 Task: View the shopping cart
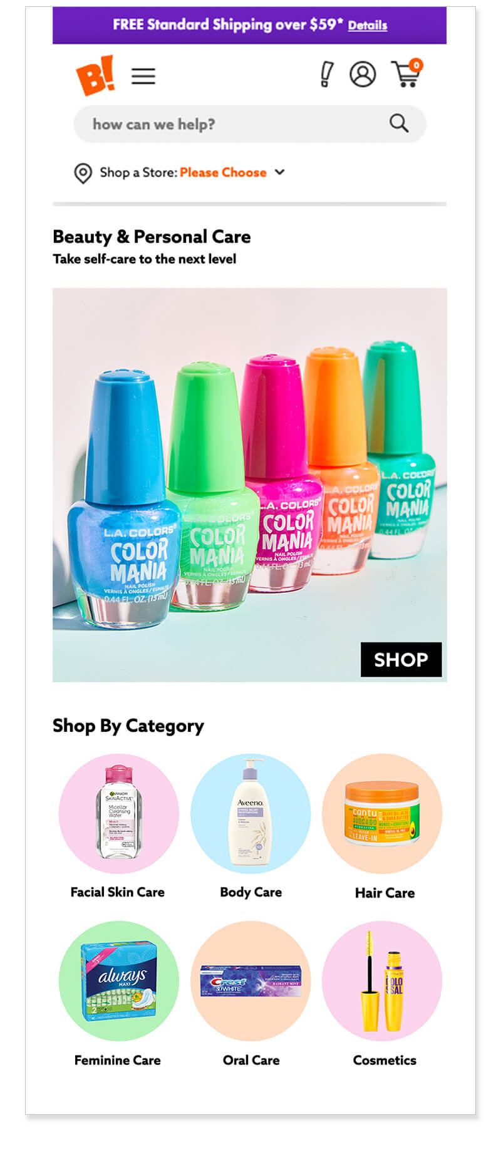[406, 73]
